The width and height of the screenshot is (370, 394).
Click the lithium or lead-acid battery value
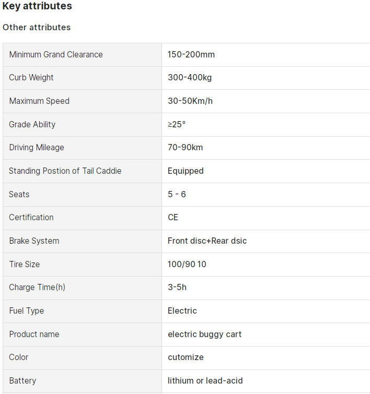[x=205, y=380]
